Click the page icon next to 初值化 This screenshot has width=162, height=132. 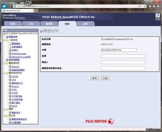10,50
